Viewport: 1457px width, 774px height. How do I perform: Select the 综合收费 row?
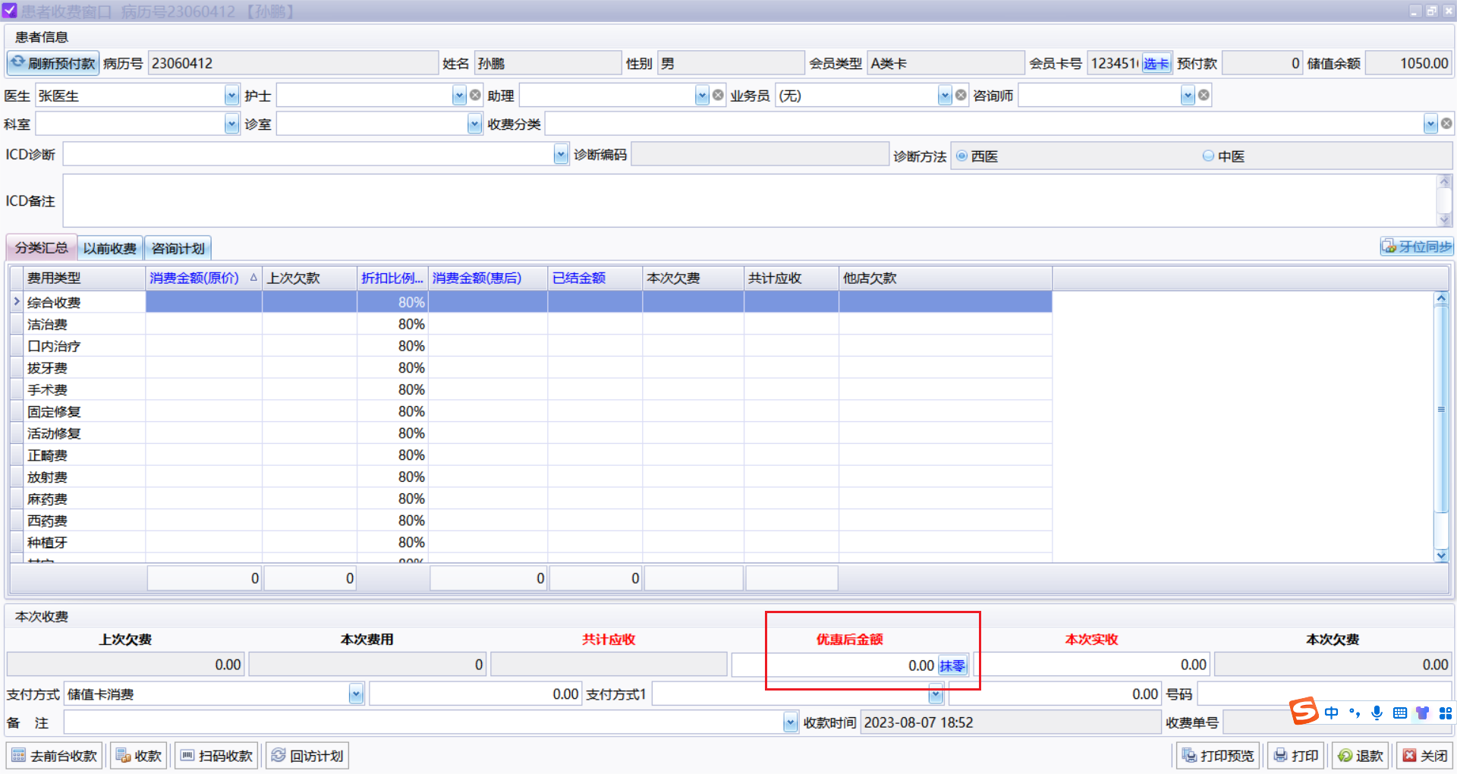(531, 302)
